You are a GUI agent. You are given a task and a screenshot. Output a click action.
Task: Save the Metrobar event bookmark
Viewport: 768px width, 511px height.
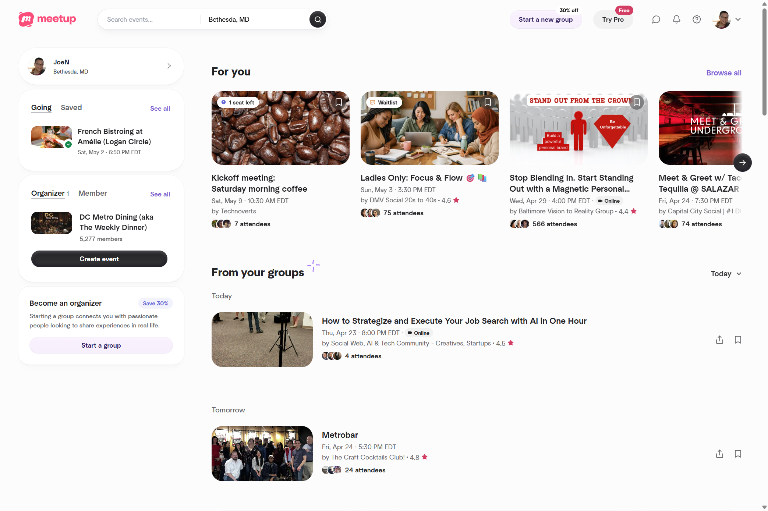[738, 454]
